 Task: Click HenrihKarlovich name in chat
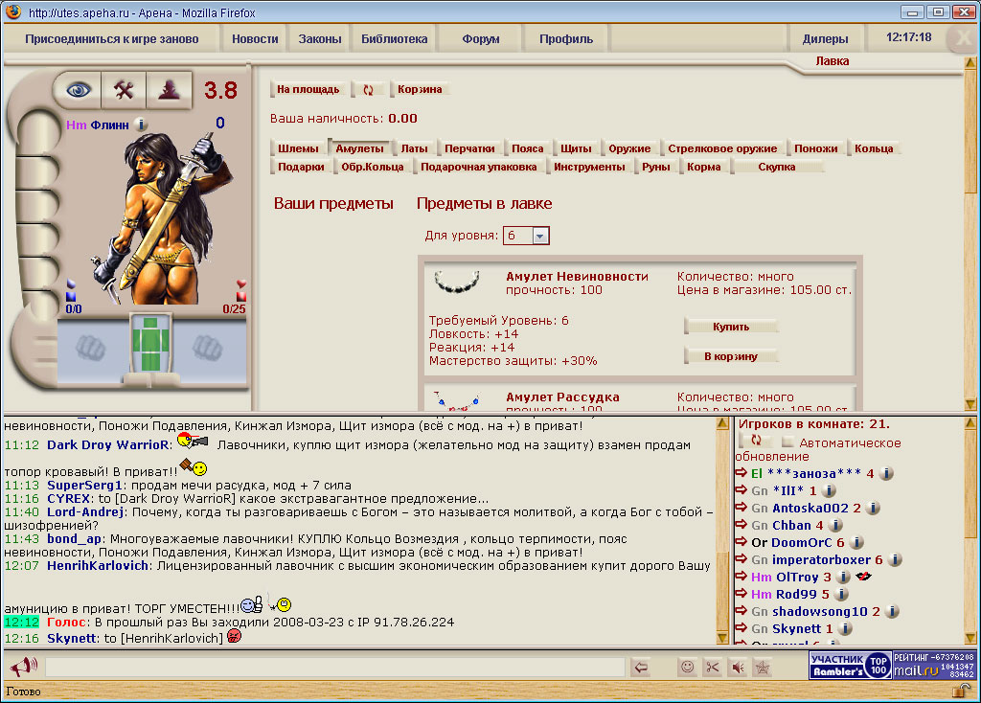point(98,566)
